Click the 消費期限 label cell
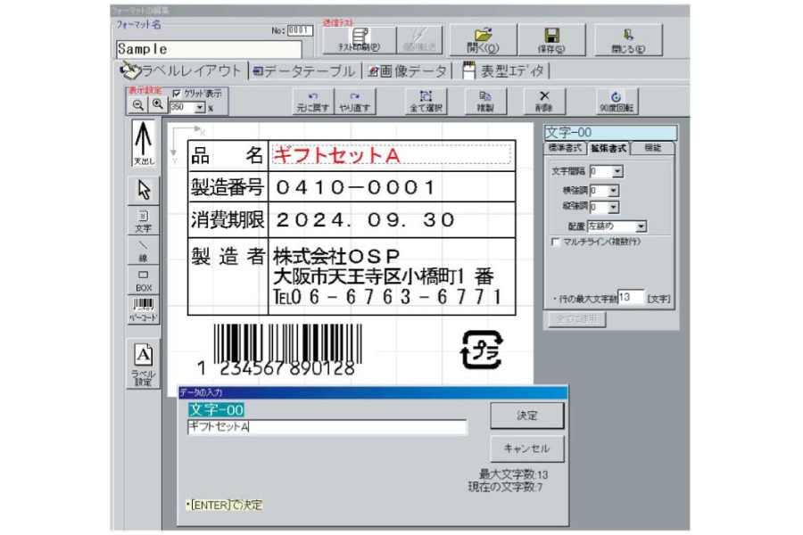 pyautogui.click(x=228, y=220)
